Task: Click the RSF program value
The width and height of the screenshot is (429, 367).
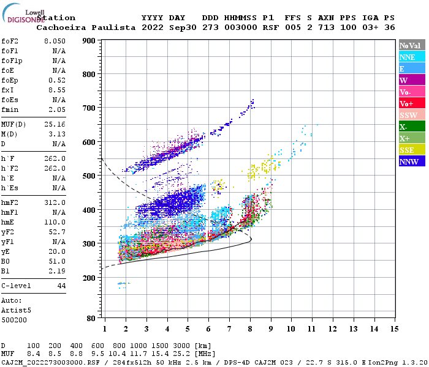Action: point(271,28)
